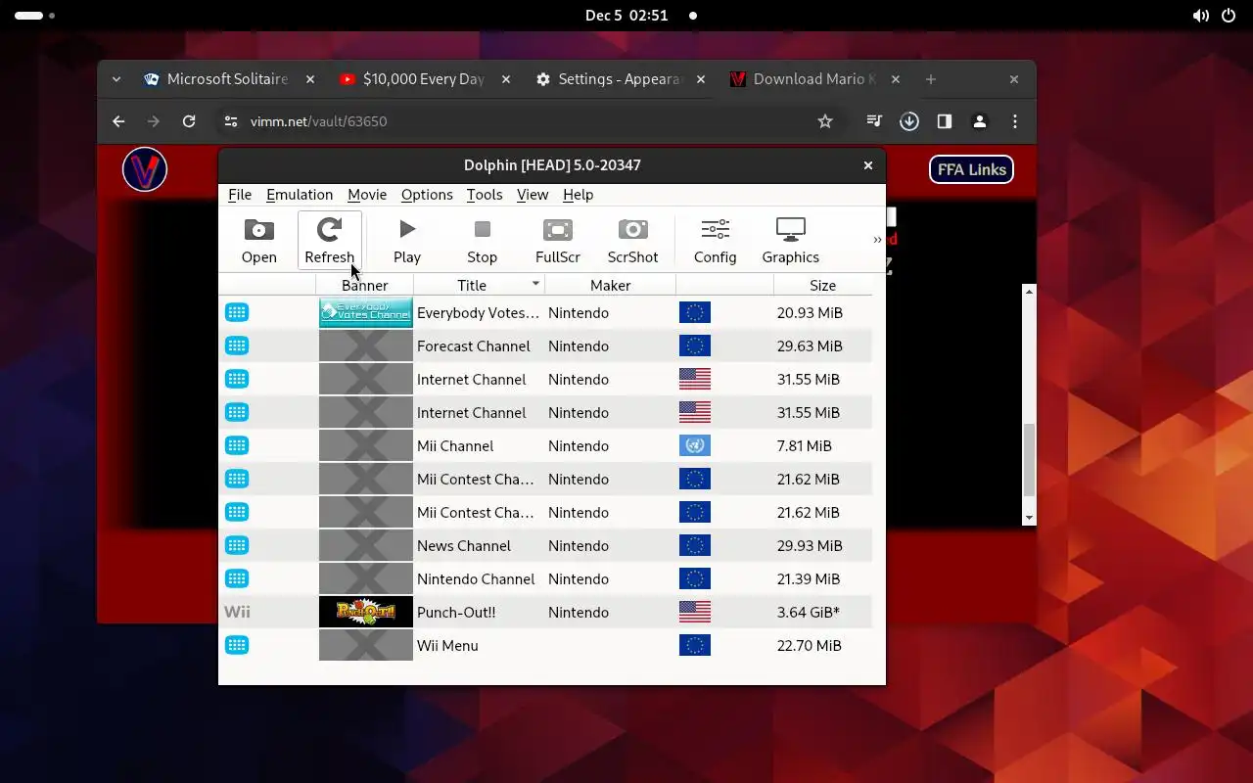1253x783 pixels.
Task: Select the Forecast Channel title
Action: point(473,345)
